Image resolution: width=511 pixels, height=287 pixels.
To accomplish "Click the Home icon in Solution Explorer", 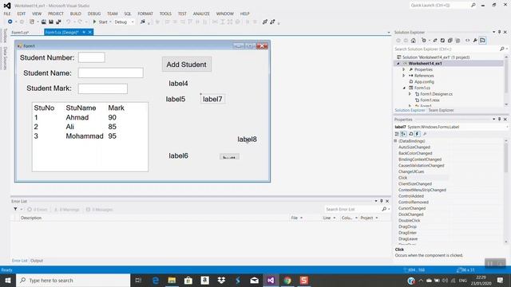I will [x=414, y=41].
